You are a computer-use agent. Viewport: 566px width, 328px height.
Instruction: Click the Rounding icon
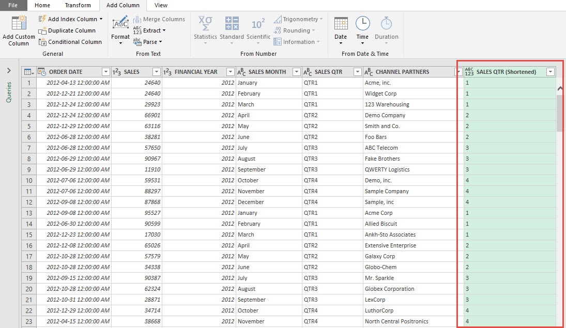(x=277, y=30)
